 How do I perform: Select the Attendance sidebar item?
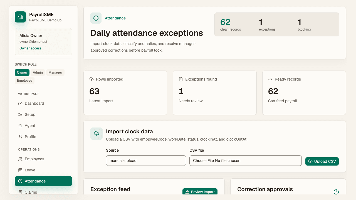[43, 181]
